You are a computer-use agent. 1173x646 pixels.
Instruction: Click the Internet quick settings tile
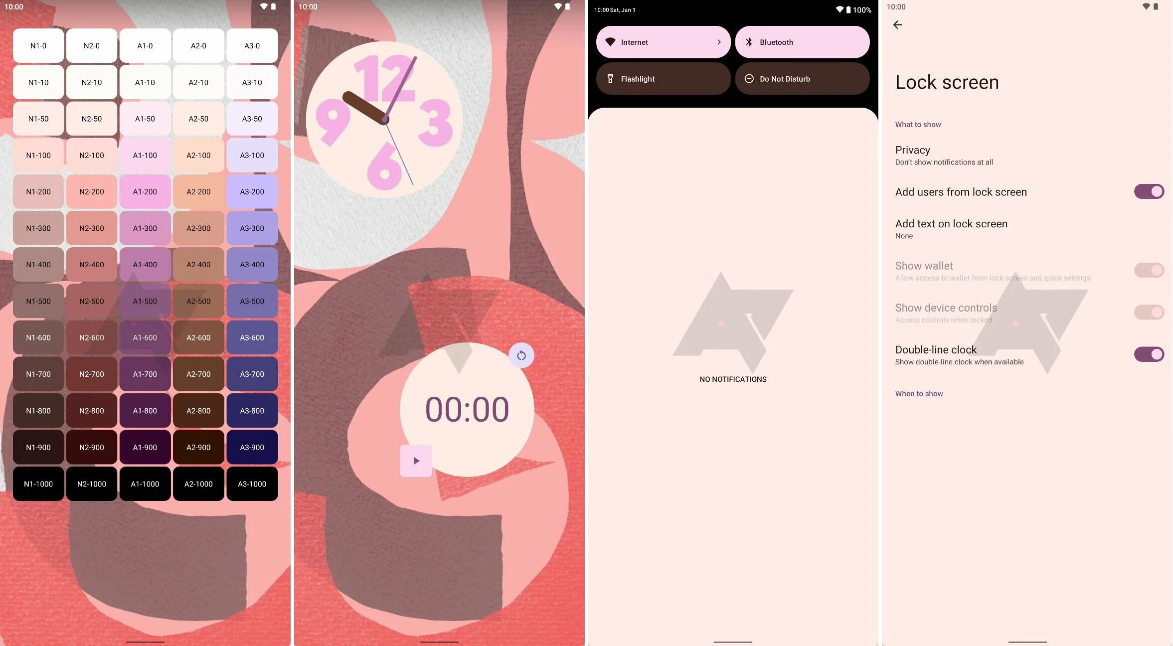[663, 41]
